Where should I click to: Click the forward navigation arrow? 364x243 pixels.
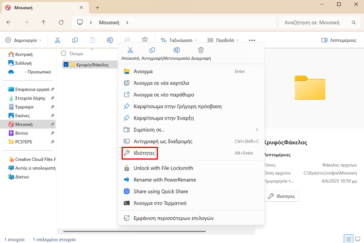[x=26, y=22]
